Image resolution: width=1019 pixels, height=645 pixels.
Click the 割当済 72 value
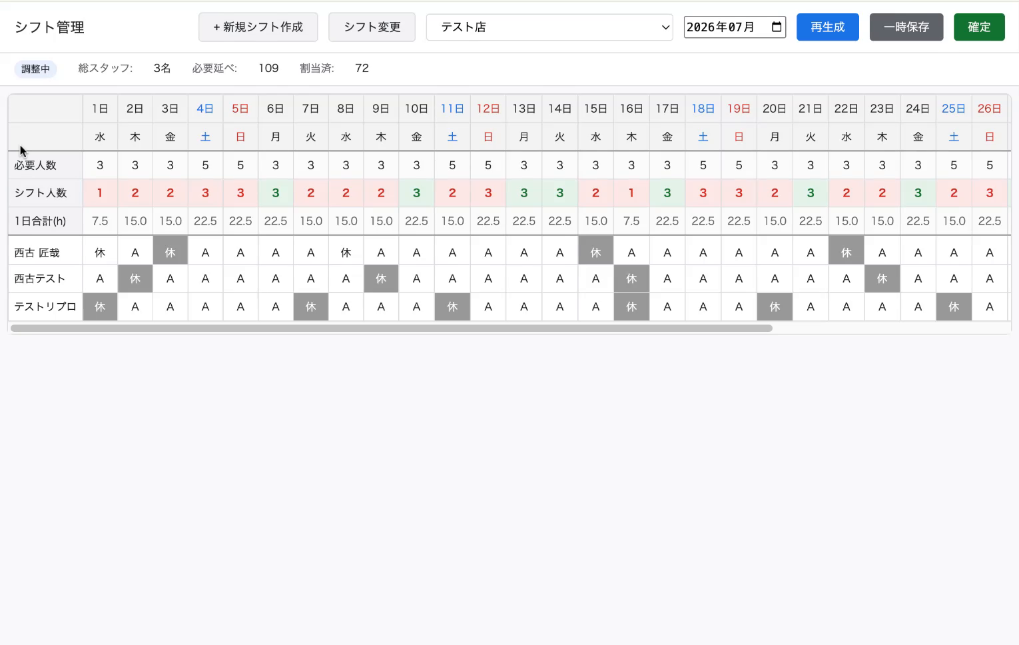pyautogui.click(x=362, y=68)
